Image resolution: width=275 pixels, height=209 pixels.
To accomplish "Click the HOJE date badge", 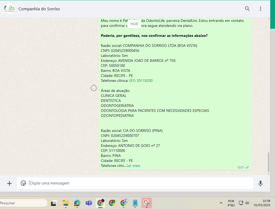I will click(134, 24).
